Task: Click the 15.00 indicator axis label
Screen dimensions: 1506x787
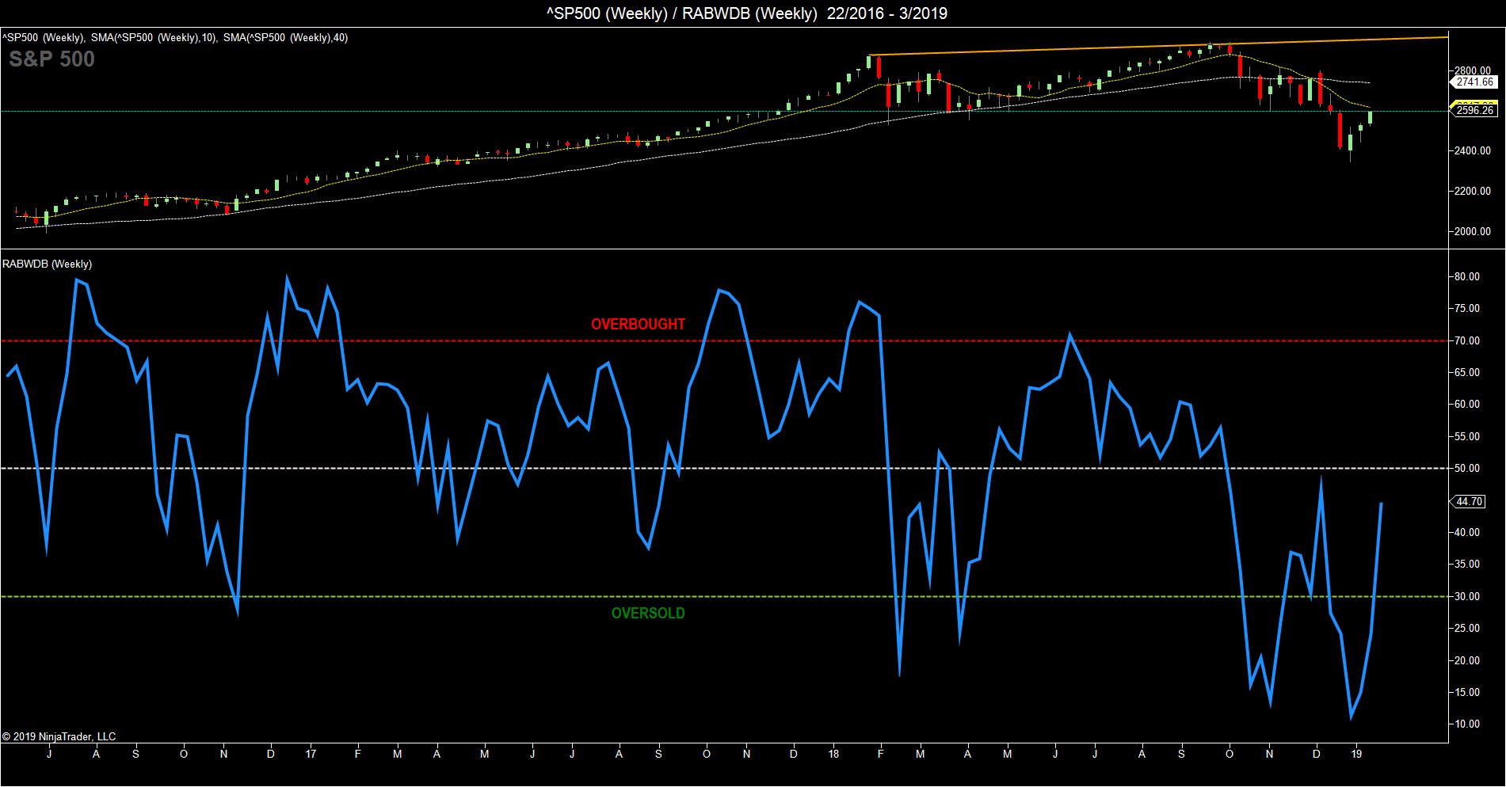Action: pos(1466,692)
